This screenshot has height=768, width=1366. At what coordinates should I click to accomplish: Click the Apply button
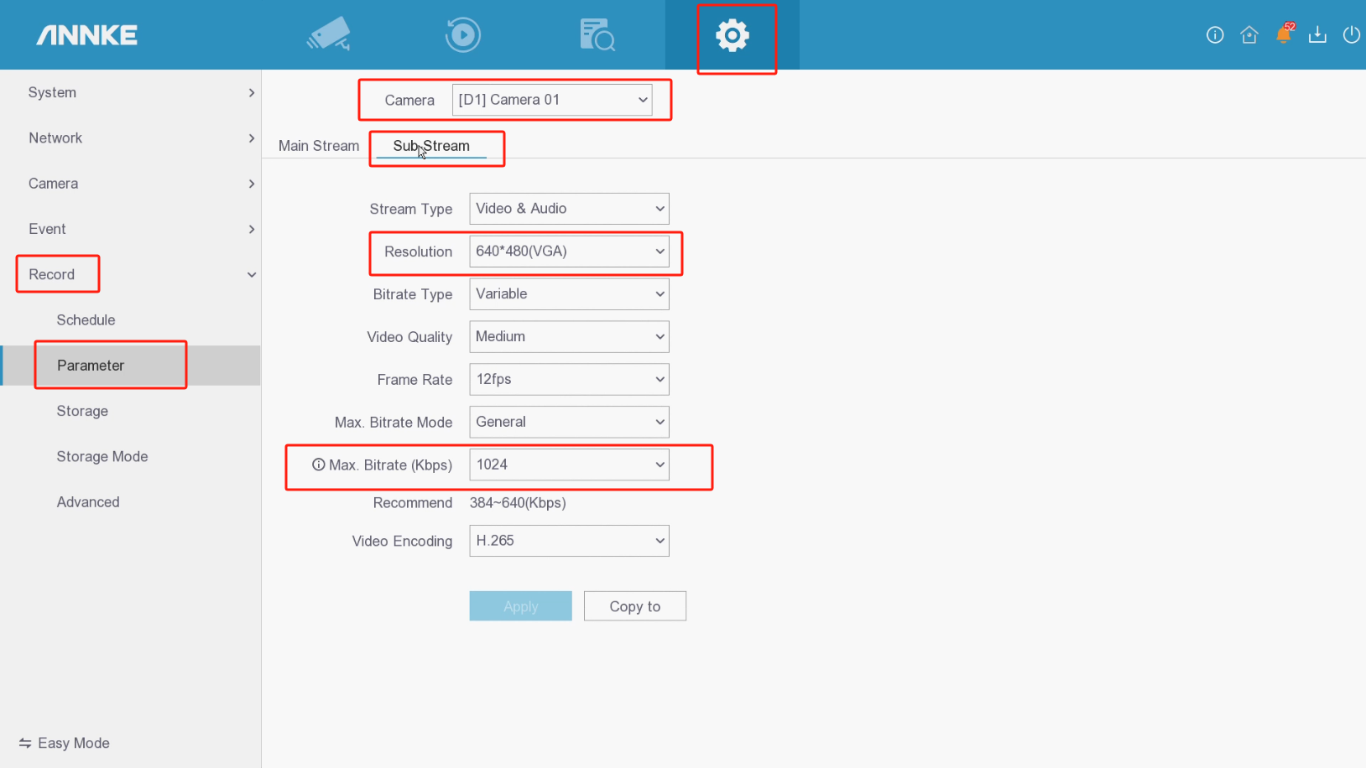[x=520, y=605]
